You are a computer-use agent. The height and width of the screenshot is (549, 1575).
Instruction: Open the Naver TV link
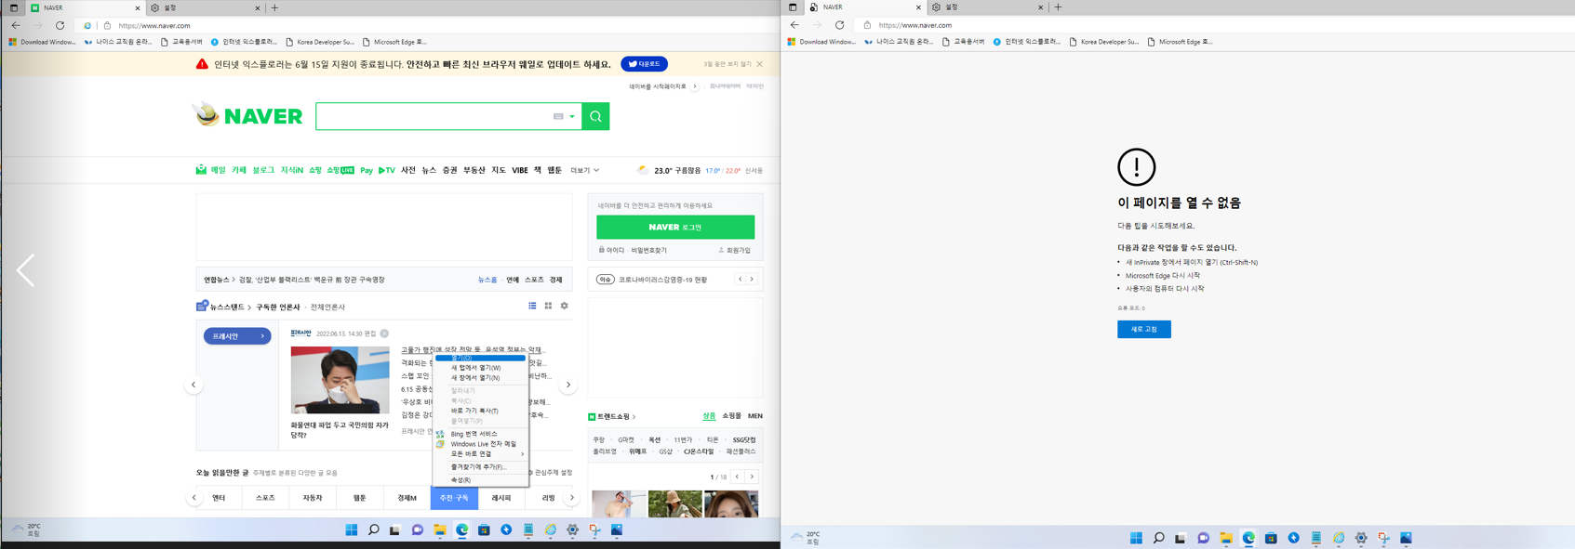[x=387, y=170]
